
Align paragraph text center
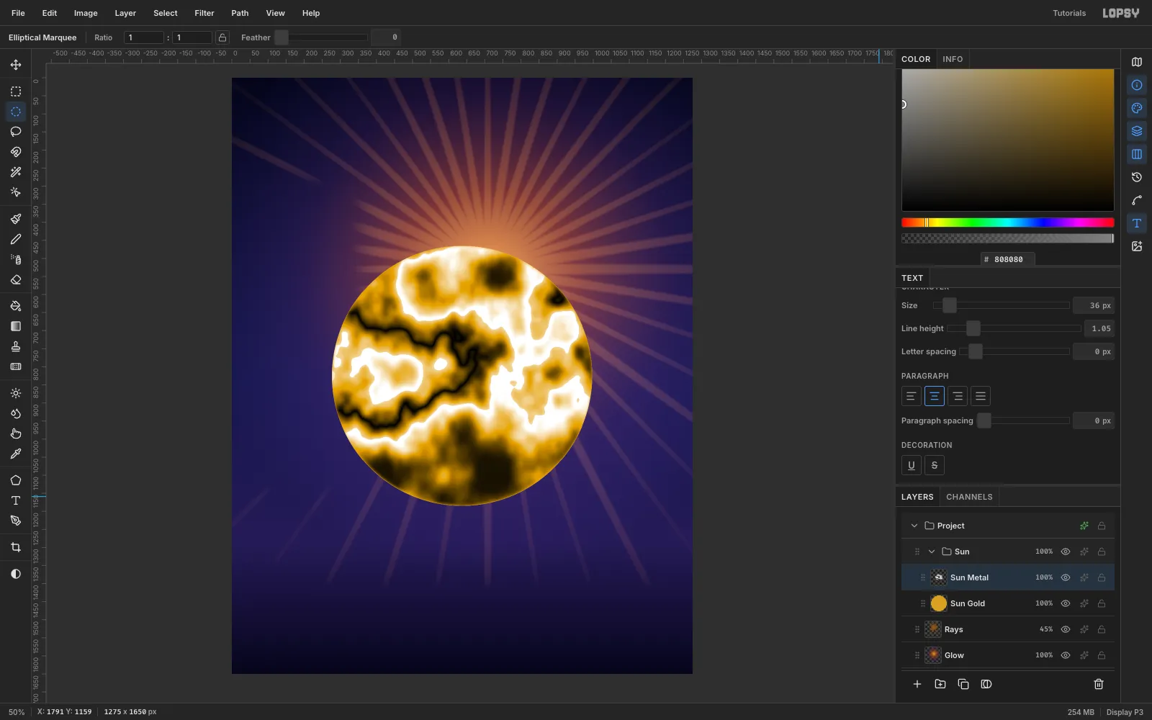(935, 396)
